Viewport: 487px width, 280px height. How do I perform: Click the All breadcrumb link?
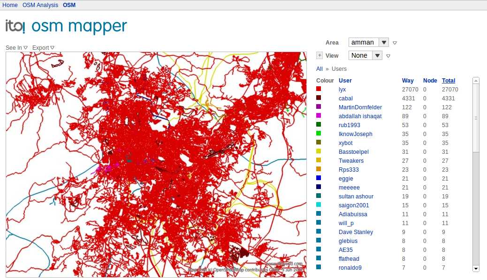[320, 68]
